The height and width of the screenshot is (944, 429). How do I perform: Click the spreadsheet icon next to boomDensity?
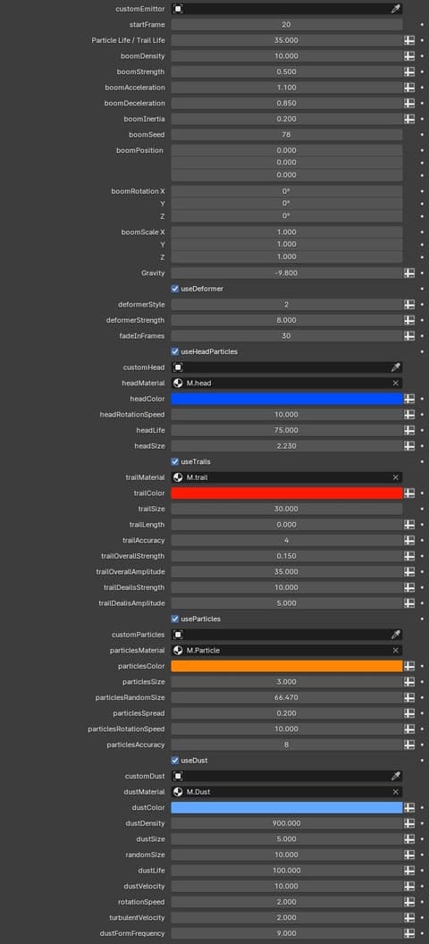point(409,56)
